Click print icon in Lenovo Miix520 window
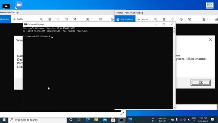The image size is (218, 123). (x=112, y=19)
